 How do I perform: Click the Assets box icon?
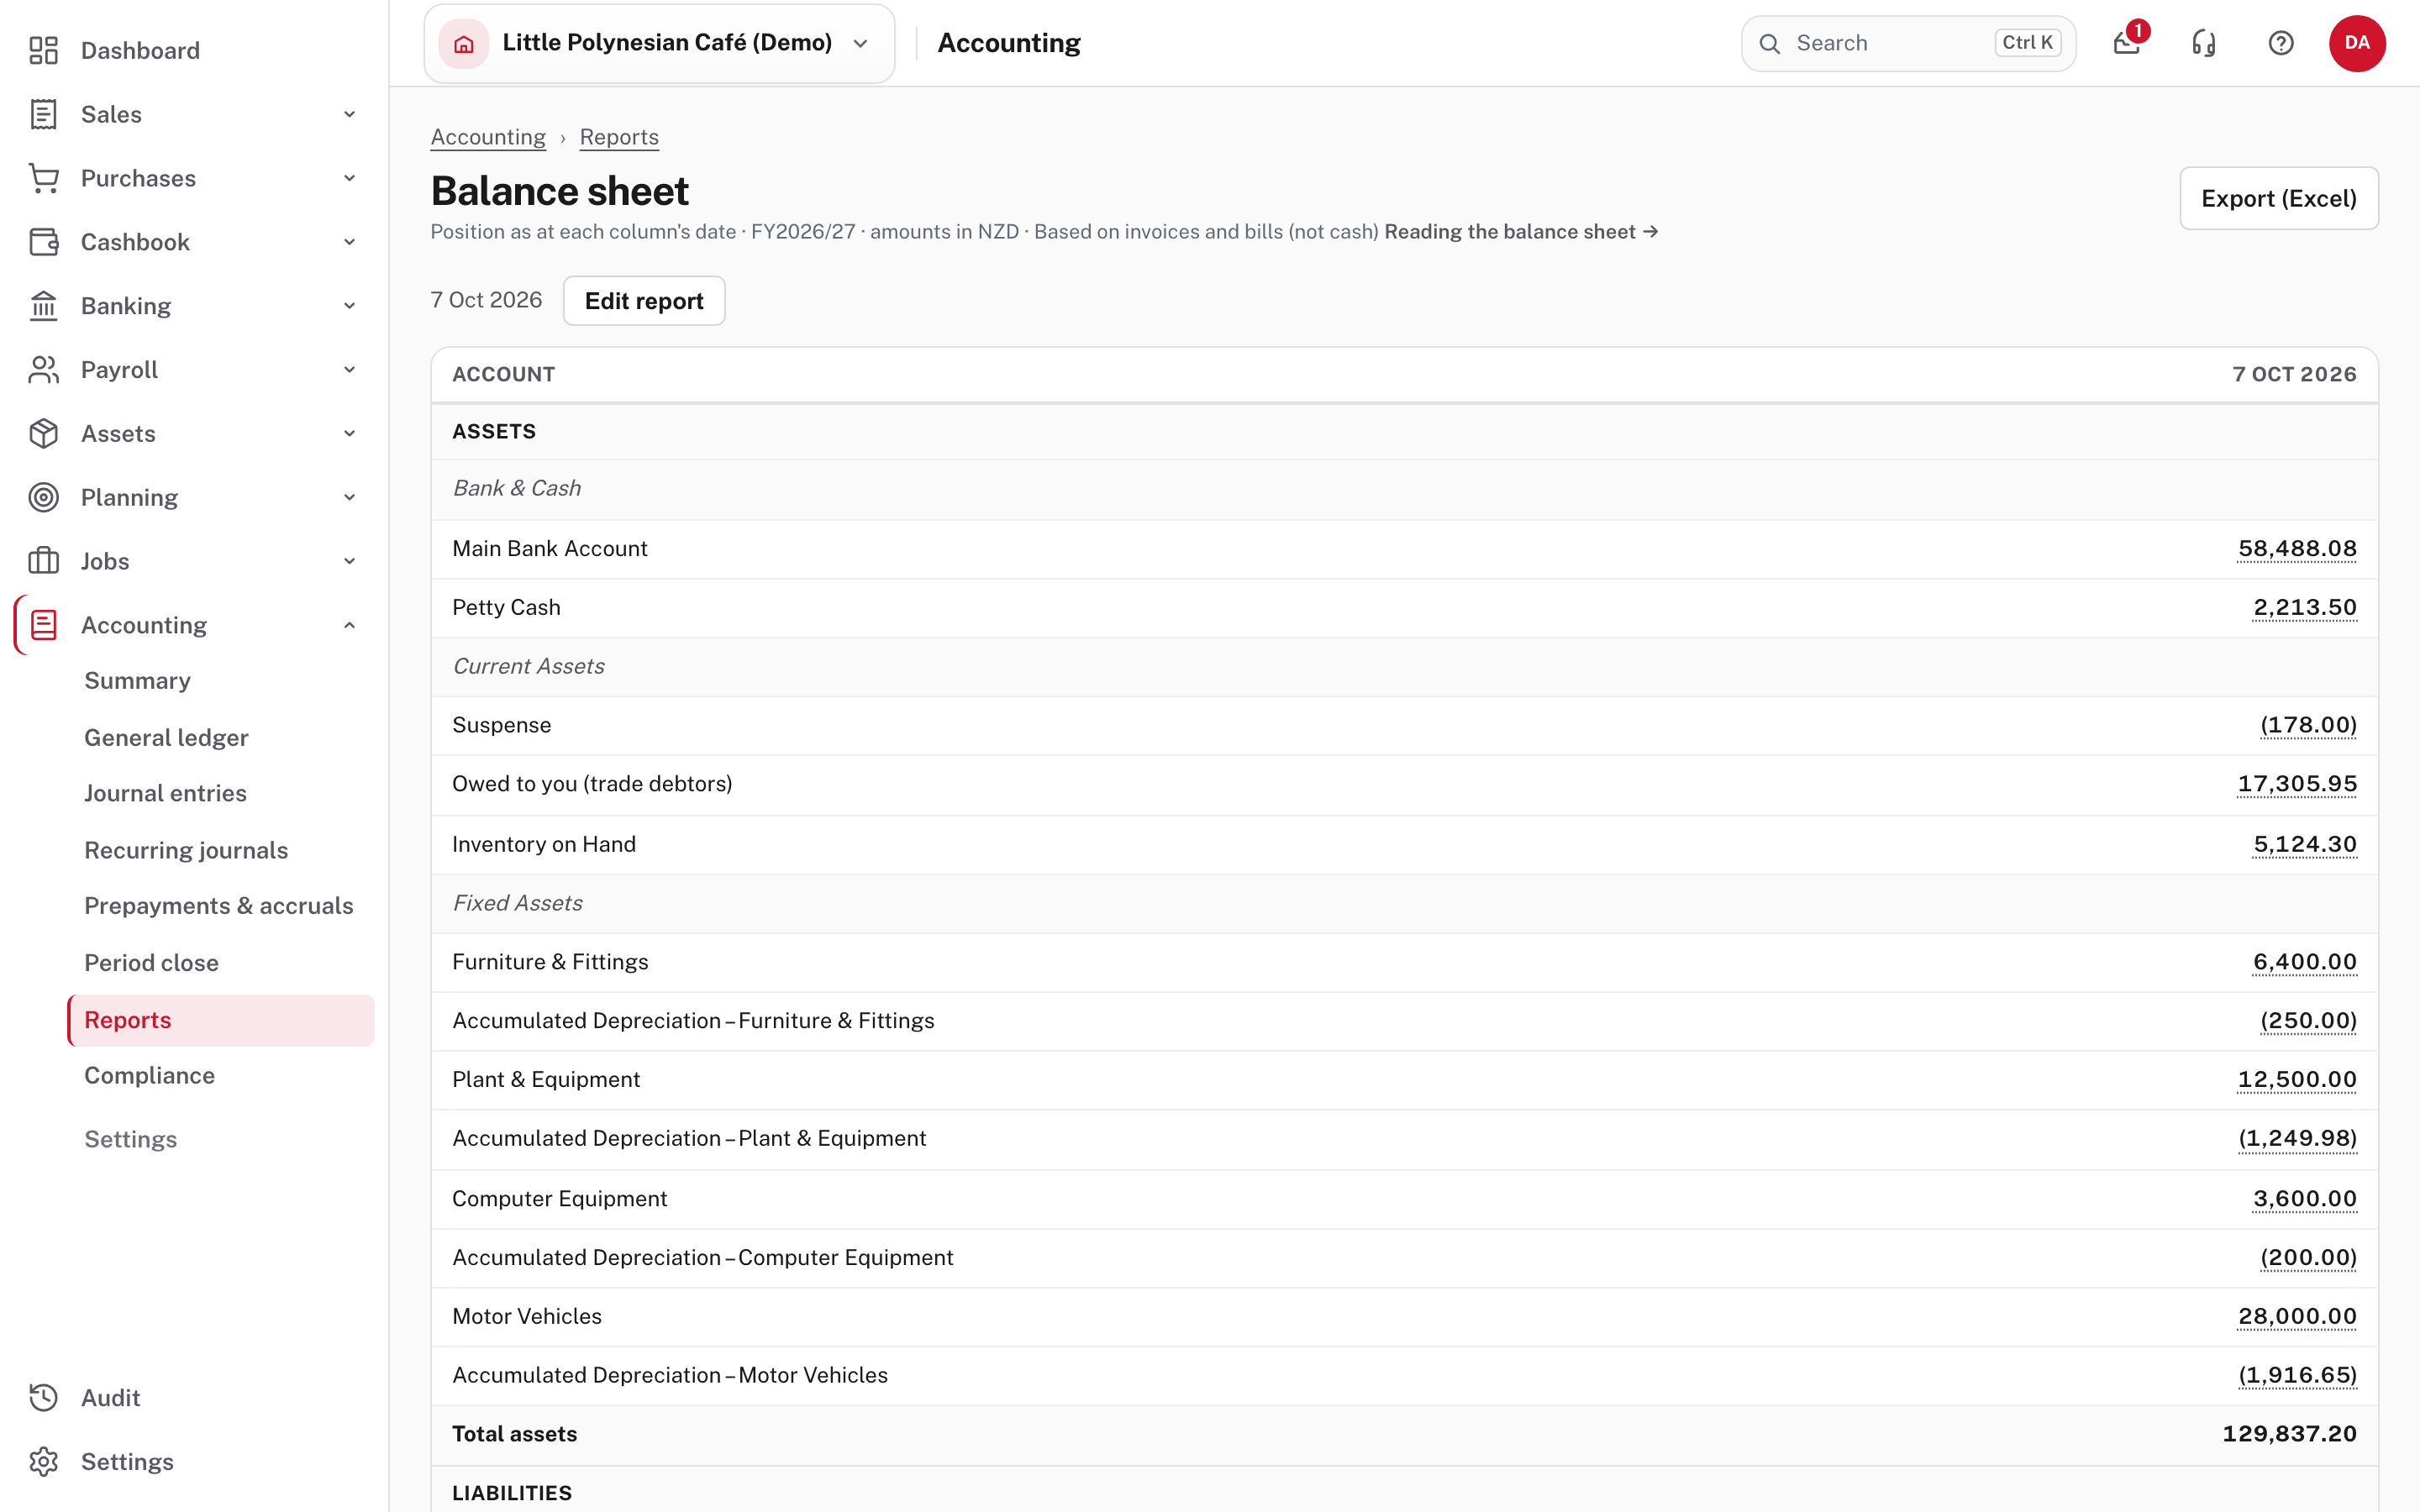[x=43, y=434]
